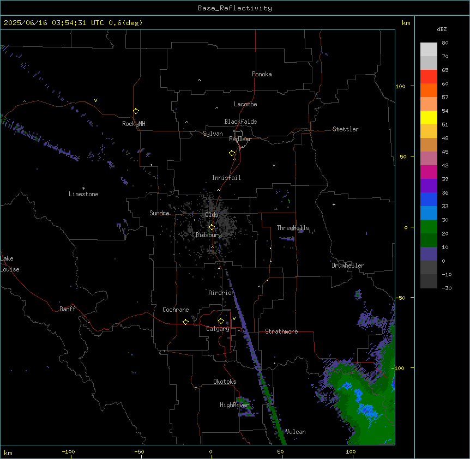Click the yellow V marker east of Calgary diamond
470x459 pixels.
[234, 318]
